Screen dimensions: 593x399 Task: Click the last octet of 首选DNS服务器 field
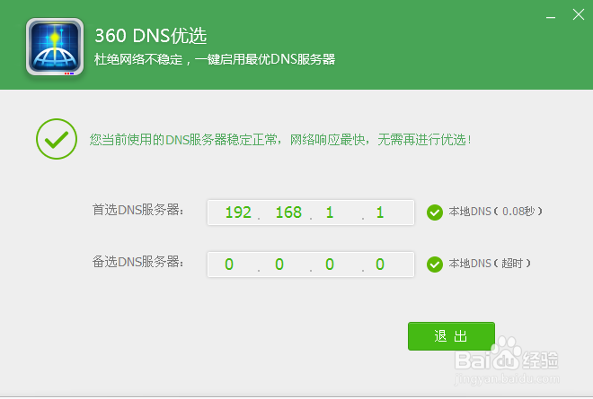pos(380,213)
